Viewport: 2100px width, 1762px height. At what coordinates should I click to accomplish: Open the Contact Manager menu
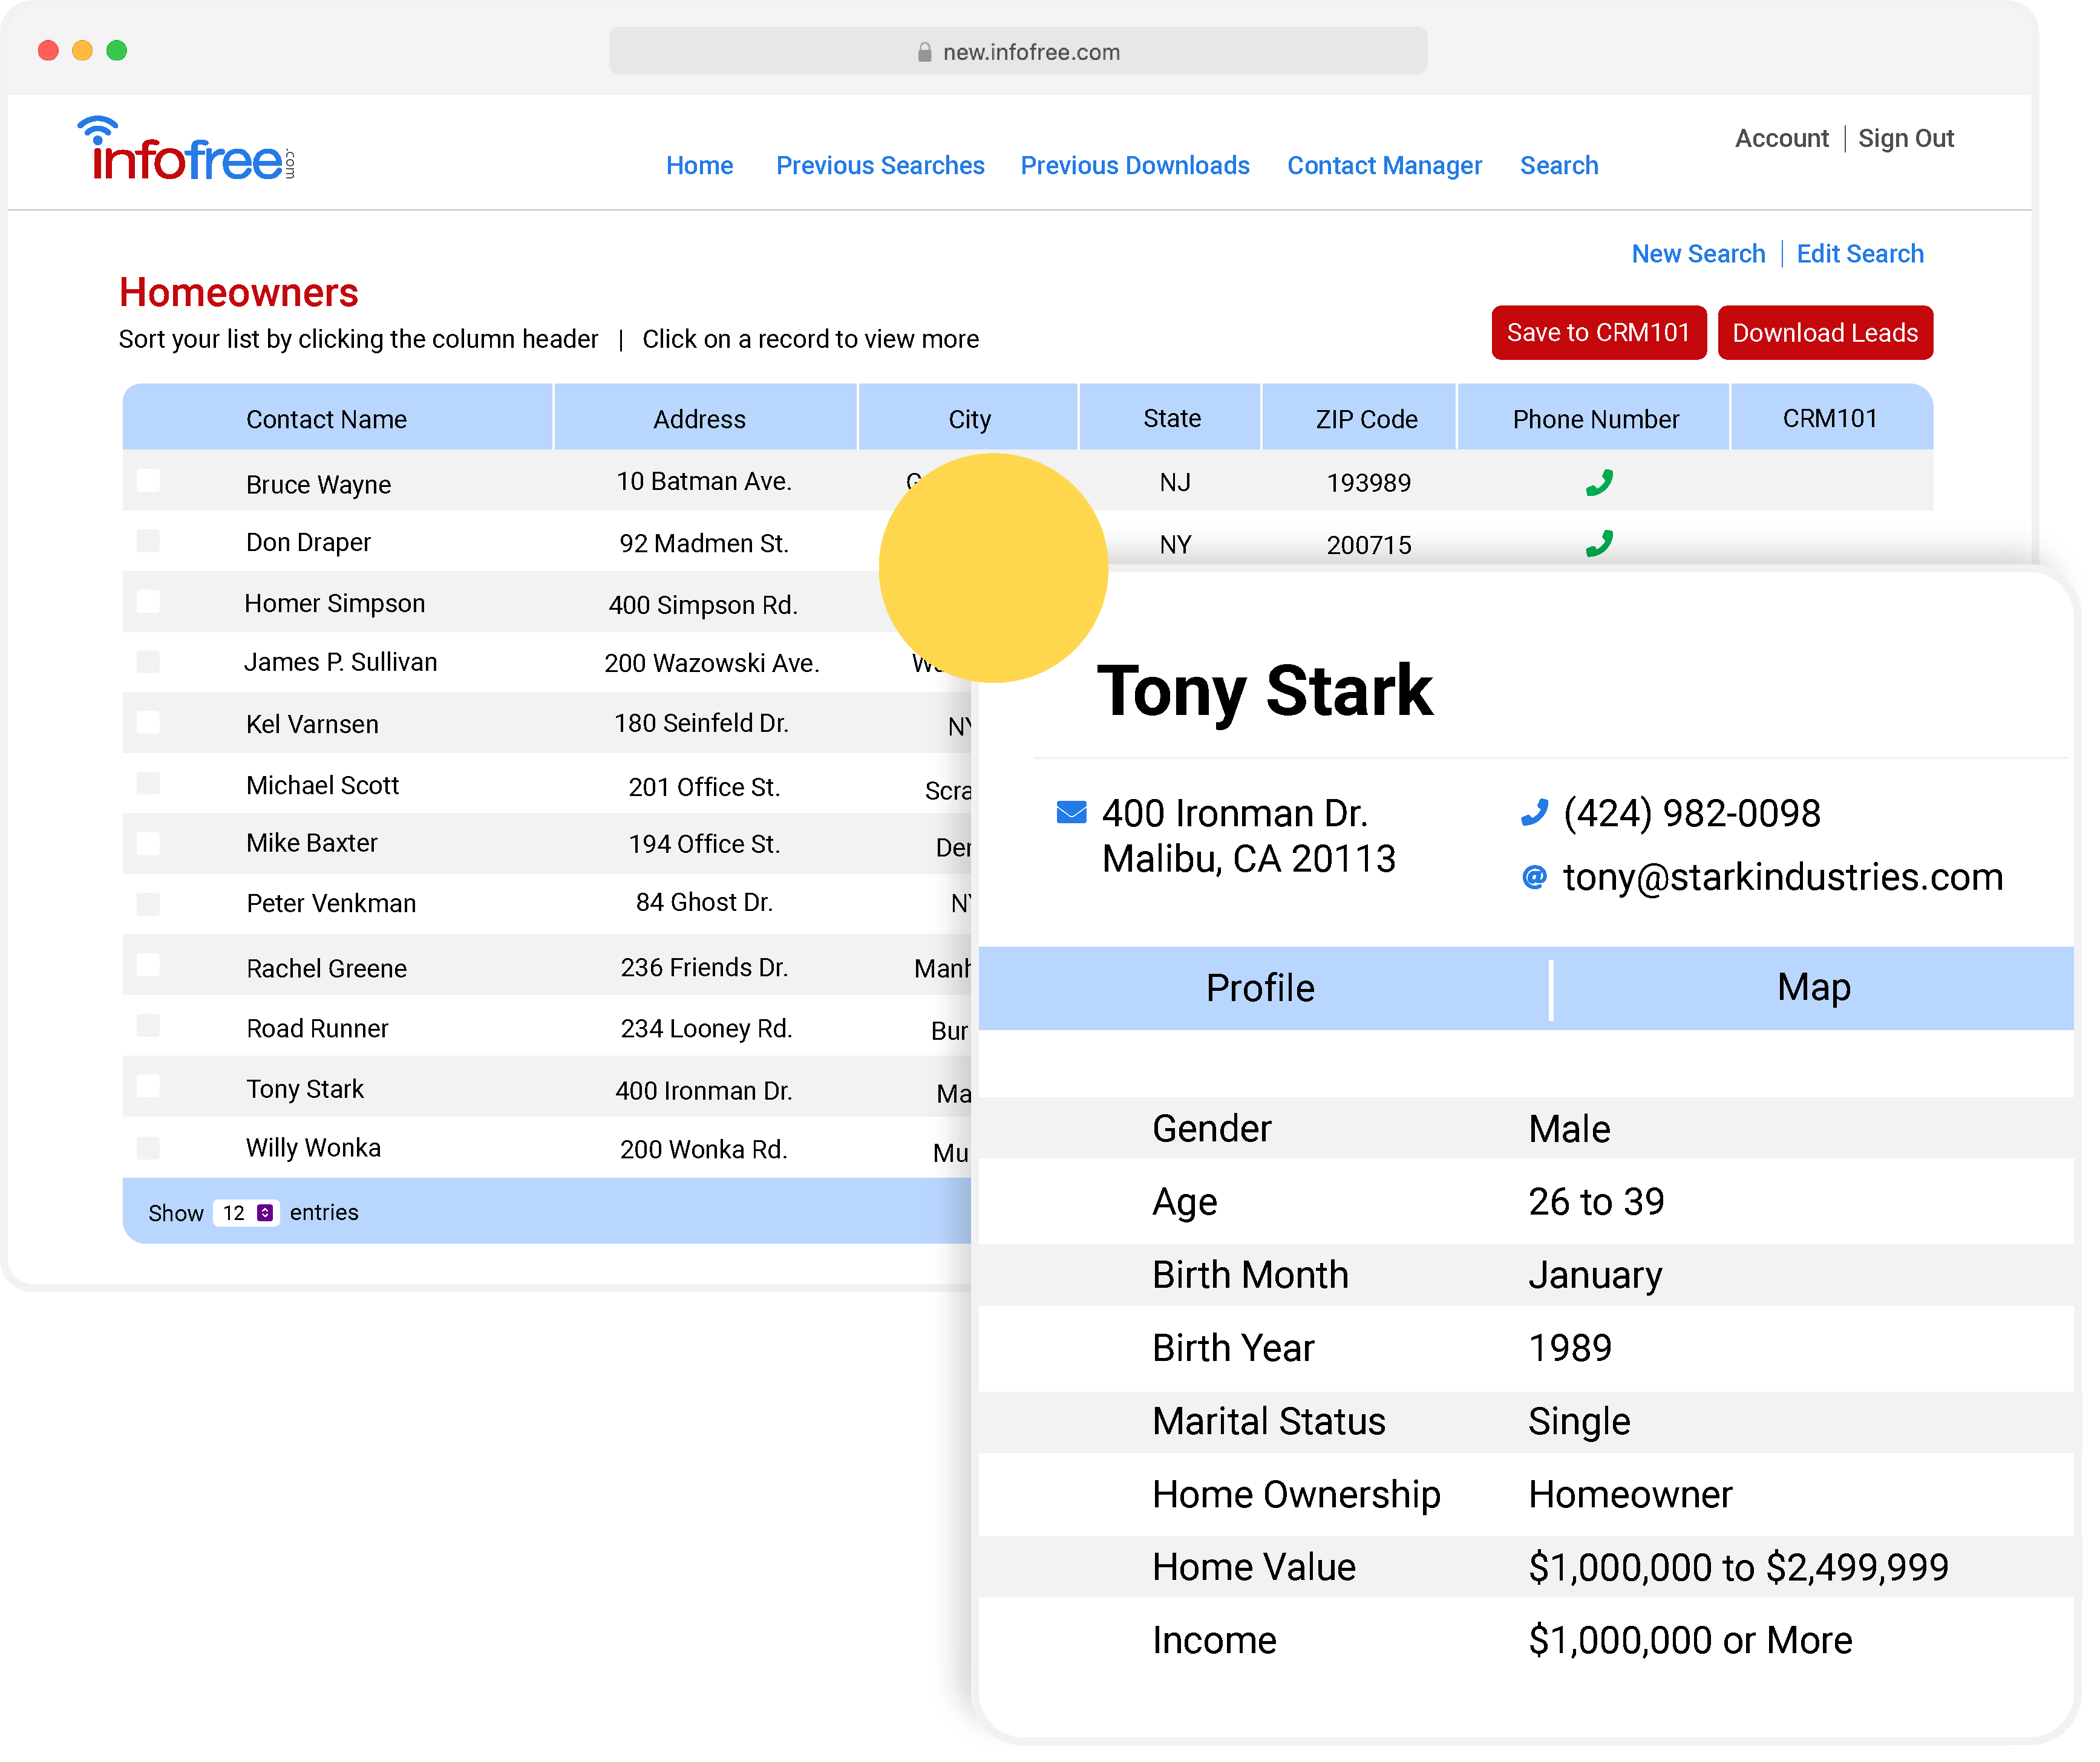1385,165
